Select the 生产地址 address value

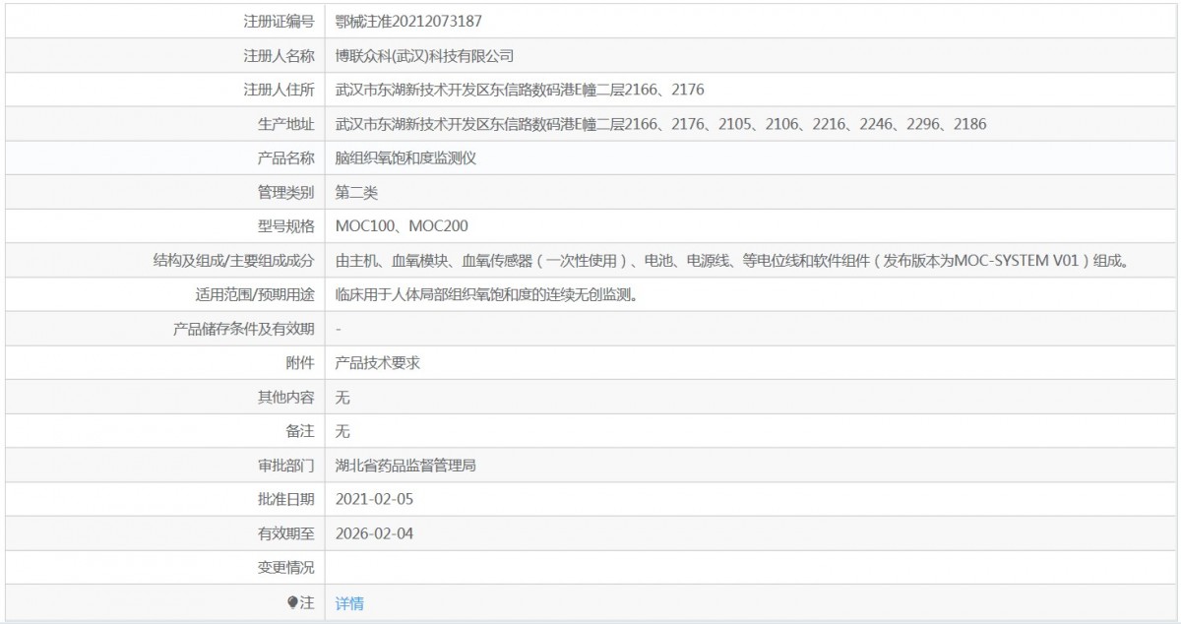pos(660,124)
